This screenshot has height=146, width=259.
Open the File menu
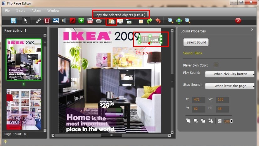(x=8, y=11)
